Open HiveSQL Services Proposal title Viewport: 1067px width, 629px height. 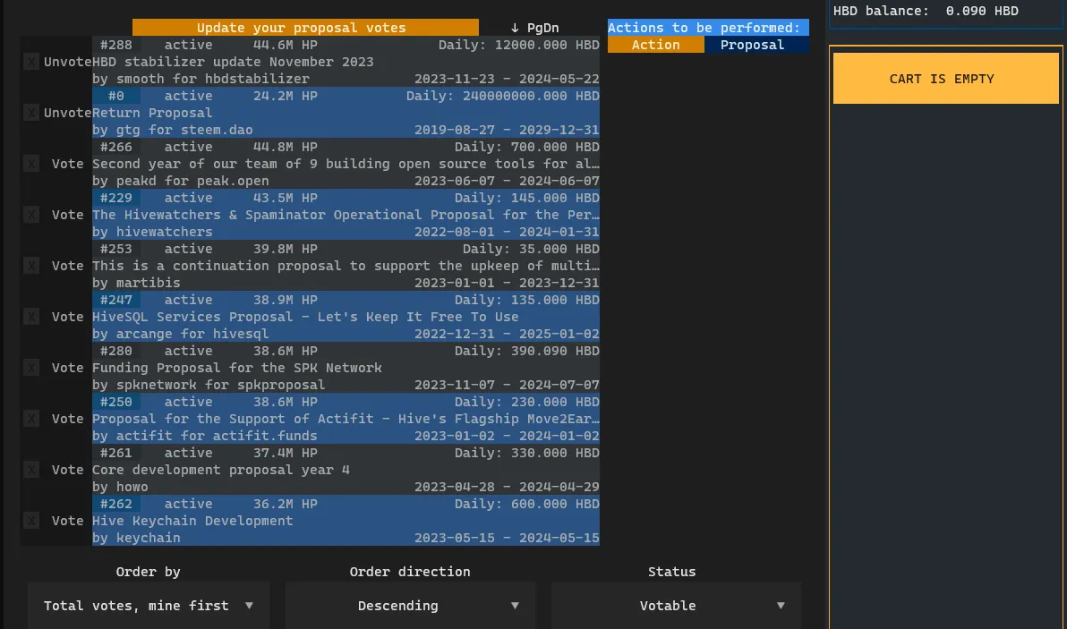point(305,317)
